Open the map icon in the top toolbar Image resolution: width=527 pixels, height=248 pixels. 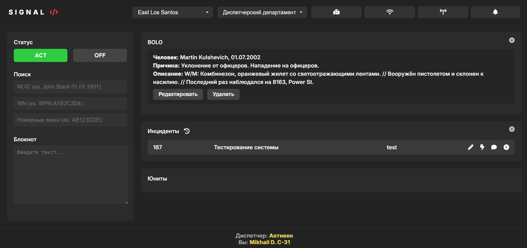tap(336, 12)
